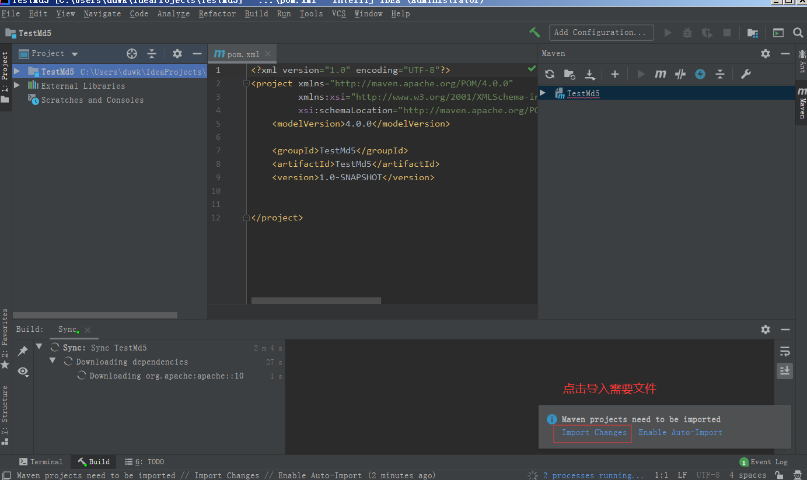Screen dimensions: 807x480
Task: Close the pom.xml tab
Action: click(x=268, y=54)
